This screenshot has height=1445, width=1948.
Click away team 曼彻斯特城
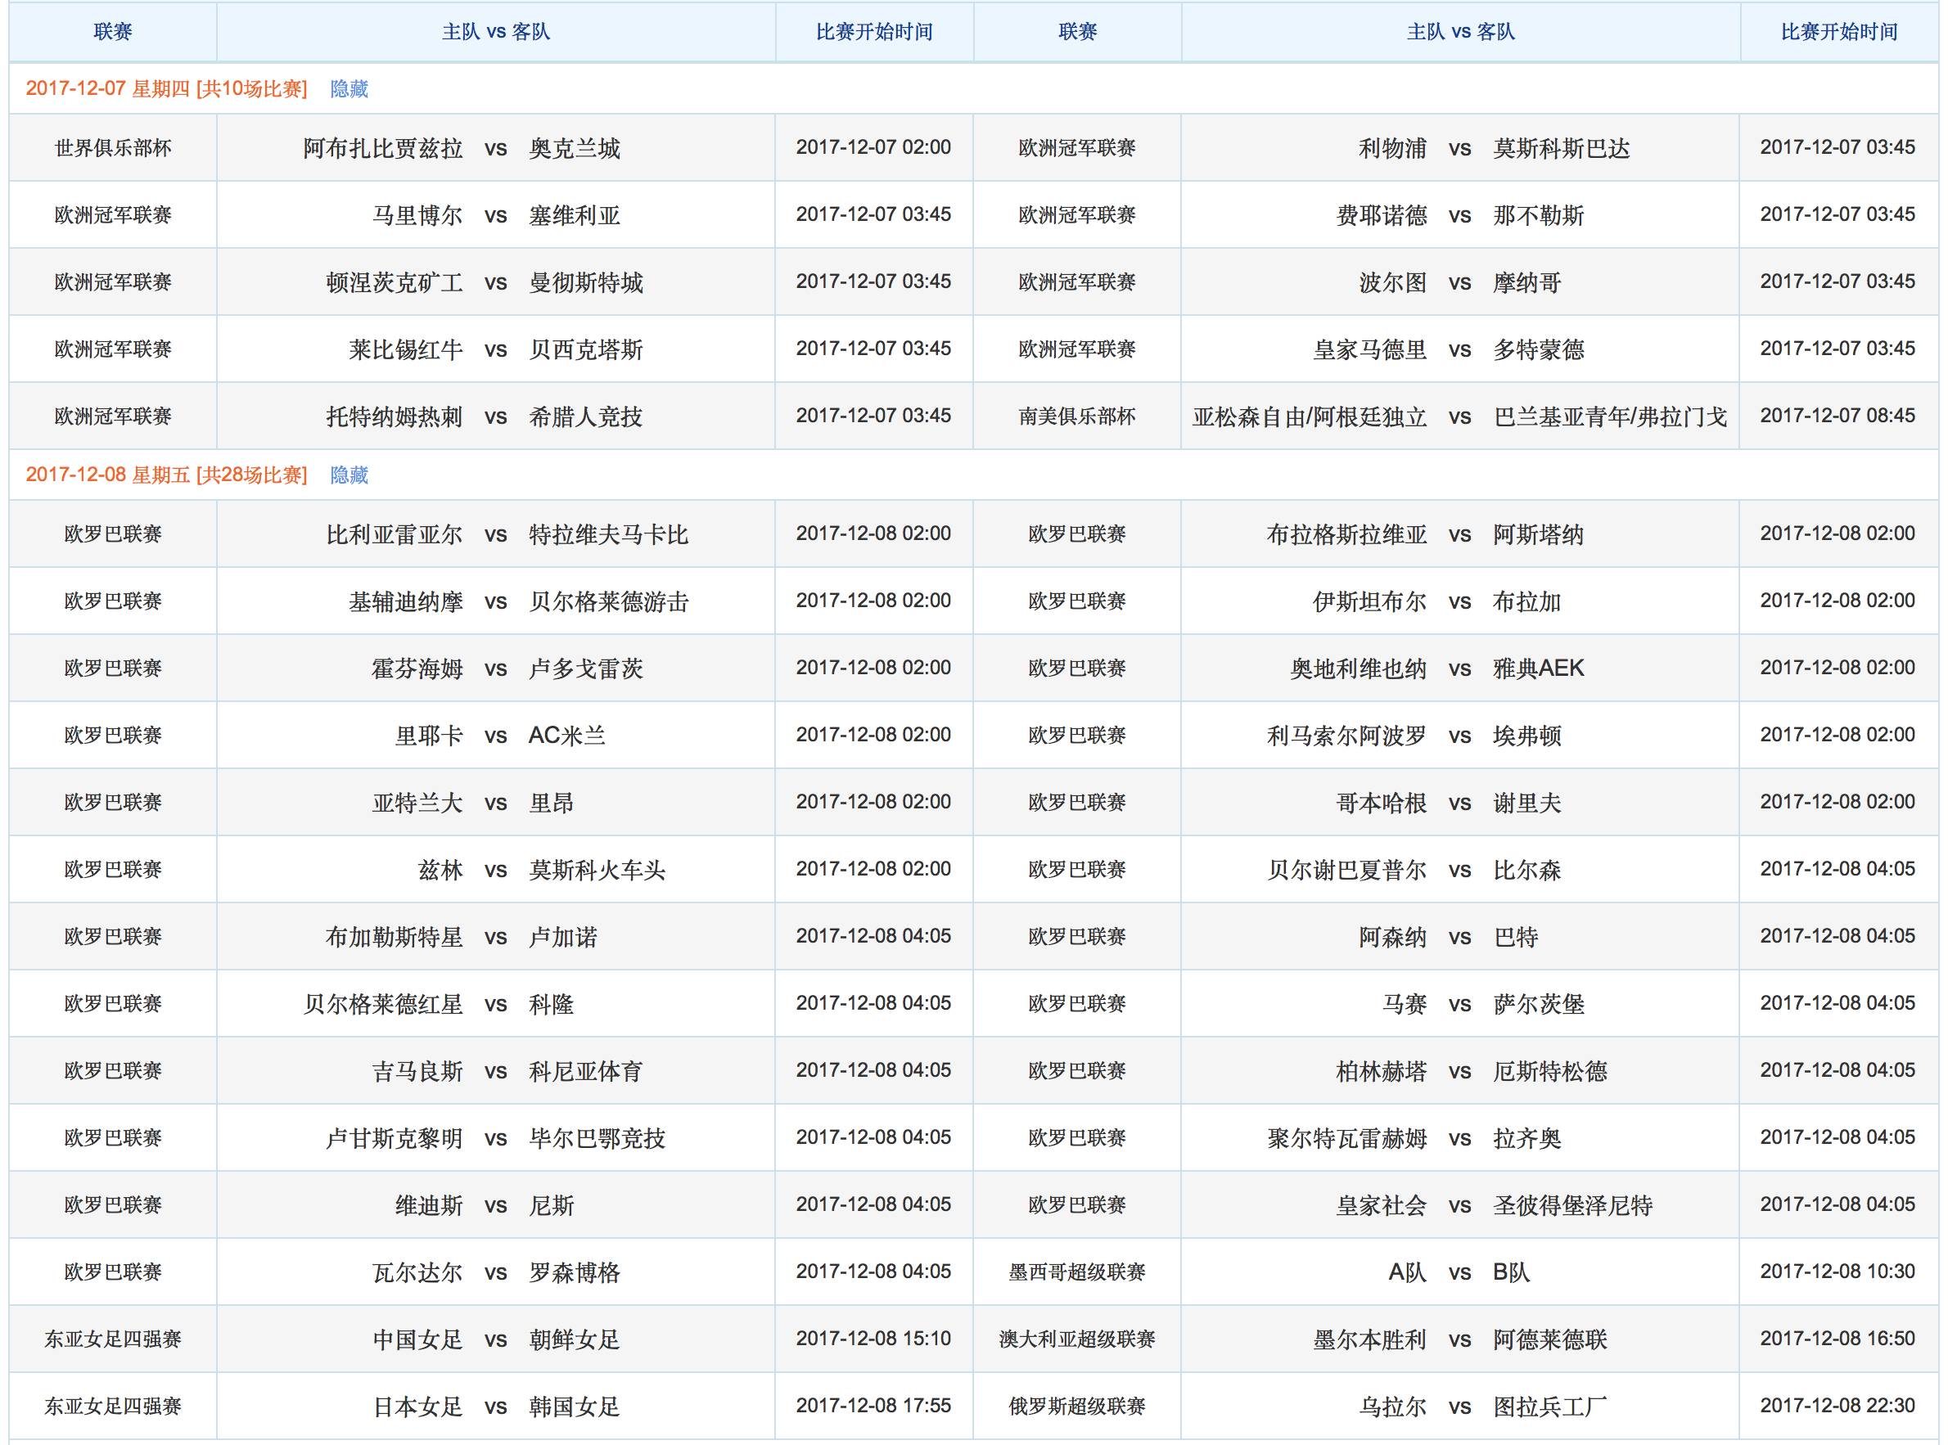tap(586, 283)
